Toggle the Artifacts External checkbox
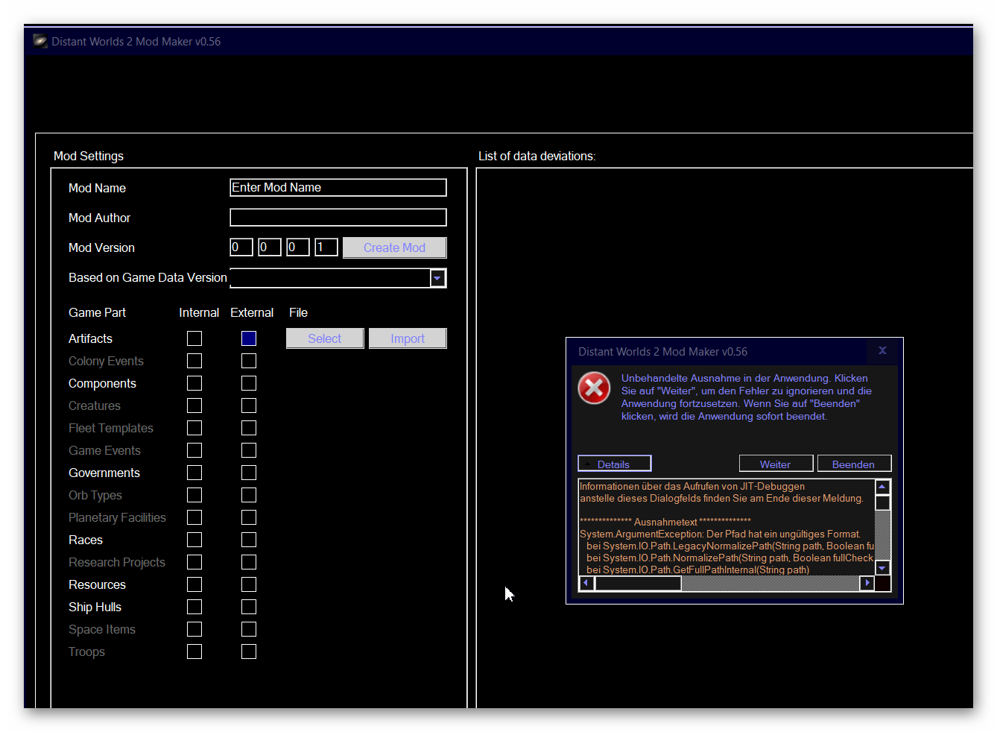The image size is (997, 732). [x=249, y=338]
